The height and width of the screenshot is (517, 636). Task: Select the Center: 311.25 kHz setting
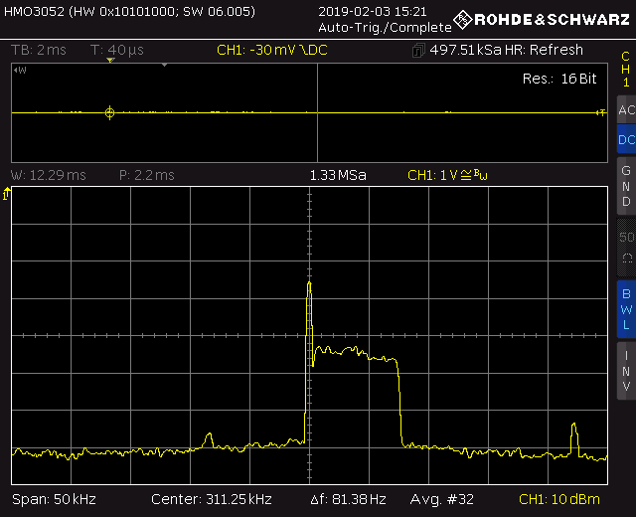point(213,498)
